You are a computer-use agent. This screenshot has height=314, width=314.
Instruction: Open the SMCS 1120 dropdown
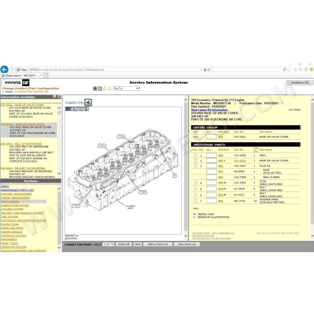pyautogui.click(x=109, y=244)
